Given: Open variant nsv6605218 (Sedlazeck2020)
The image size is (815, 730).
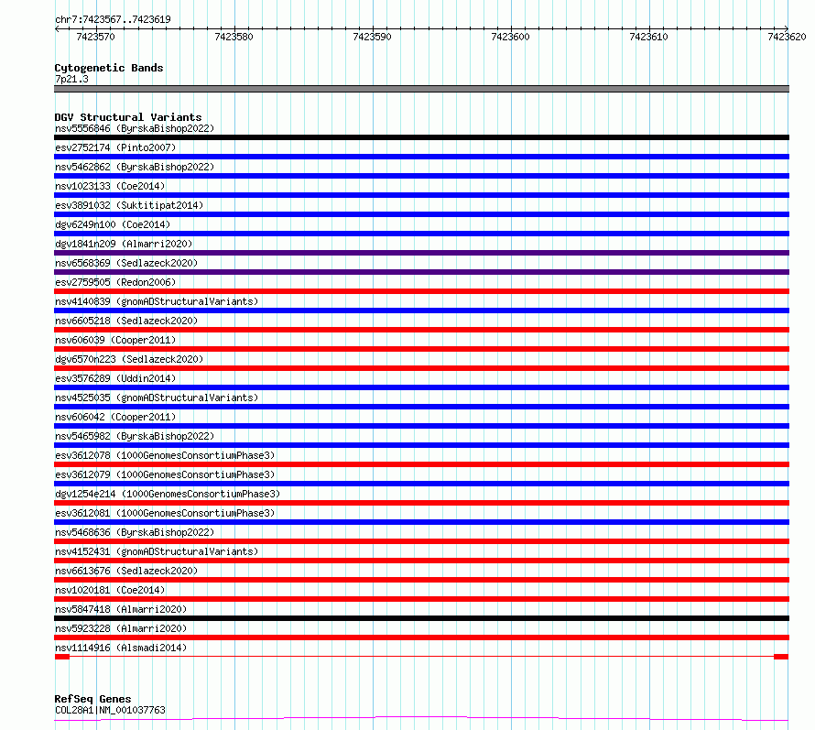Looking at the screenshot, I should pyautogui.click(x=126, y=321).
